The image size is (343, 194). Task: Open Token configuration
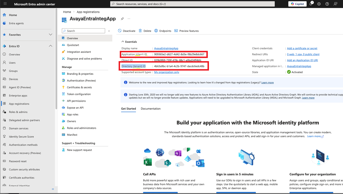79,94
